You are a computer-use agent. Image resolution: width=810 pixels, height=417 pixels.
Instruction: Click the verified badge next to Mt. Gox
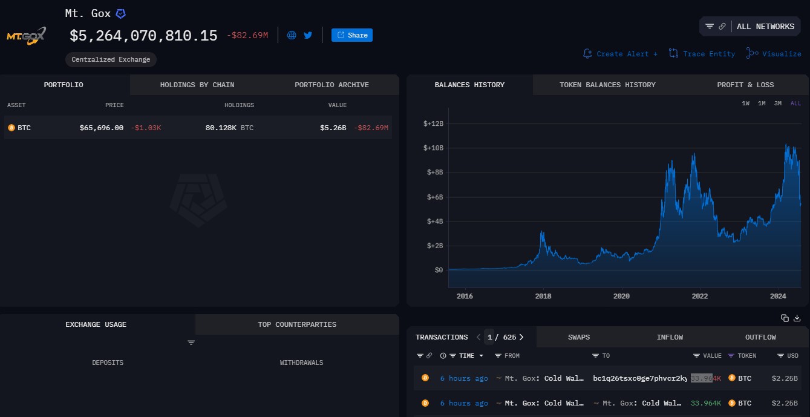[x=121, y=13]
